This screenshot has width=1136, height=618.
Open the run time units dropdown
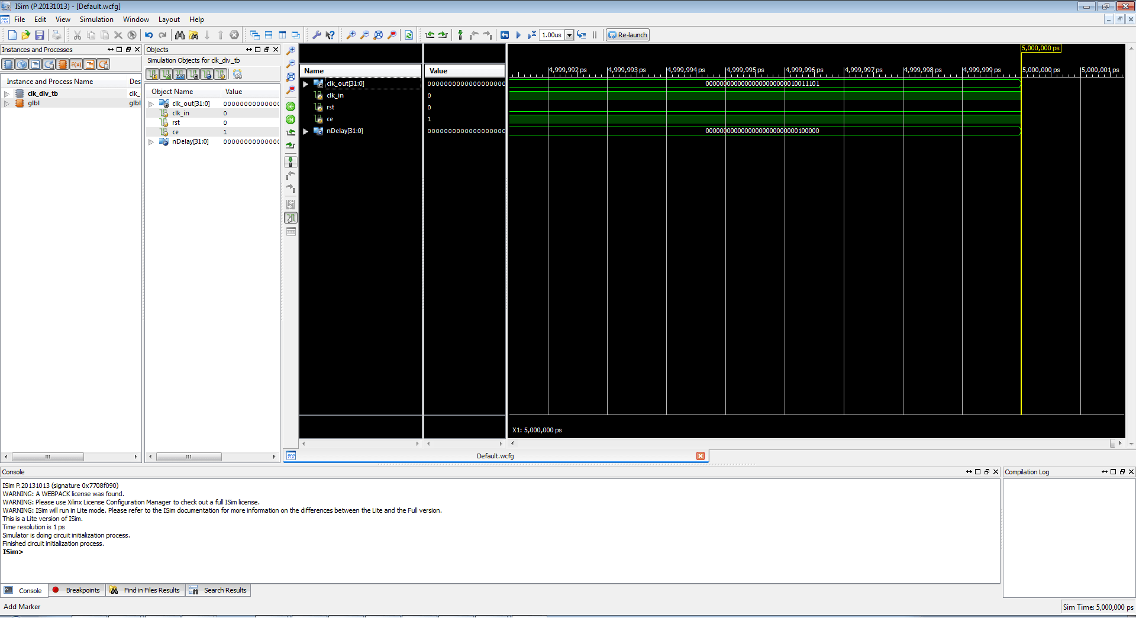[569, 35]
